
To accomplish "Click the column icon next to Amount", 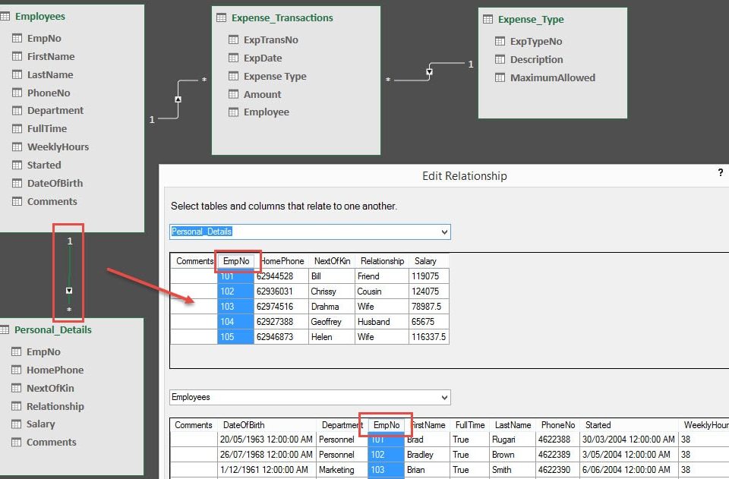I will coord(233,94).
